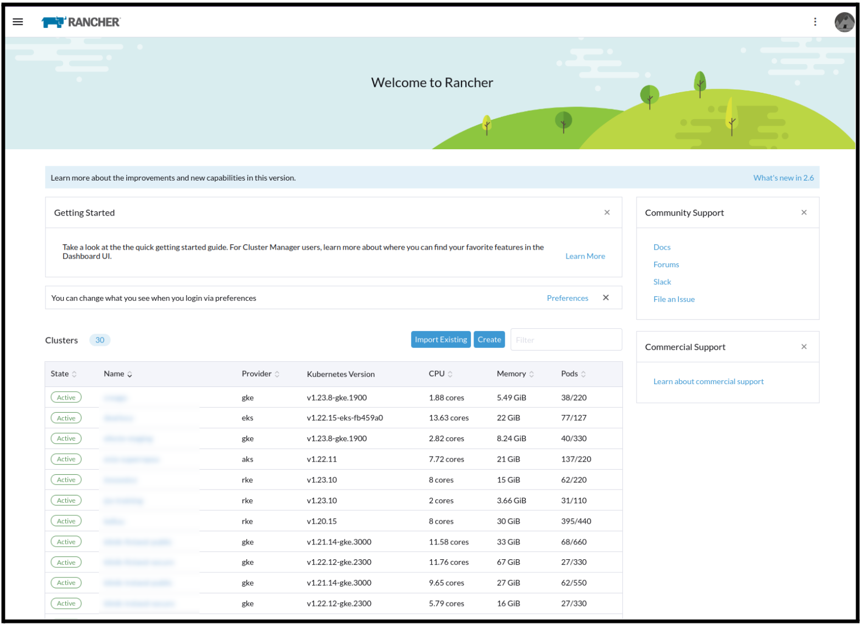This screenshot has height=624, width=861.
Task: Open the Slack link
Action: (662, 282)
